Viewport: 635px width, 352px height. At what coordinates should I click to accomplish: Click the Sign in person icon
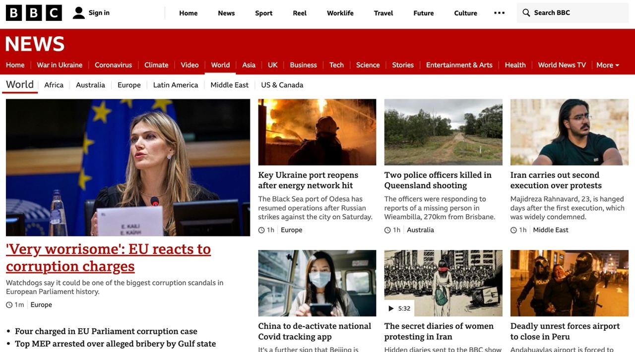click(78, 13)
